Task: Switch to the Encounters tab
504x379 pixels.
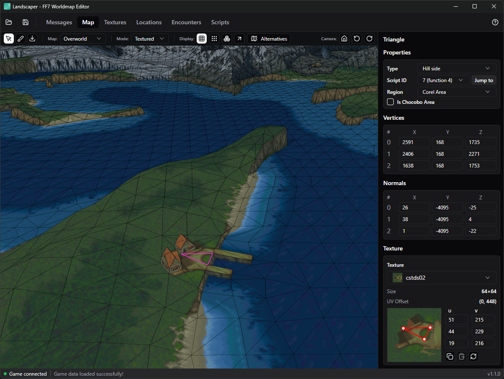Action: (186, 22)
